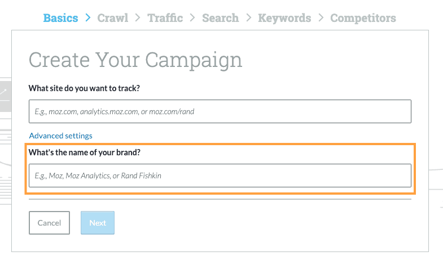The image size is (443, 265).
Task: Focus the site to track input field
Action: pyautogui.click(x=220, y=111)
